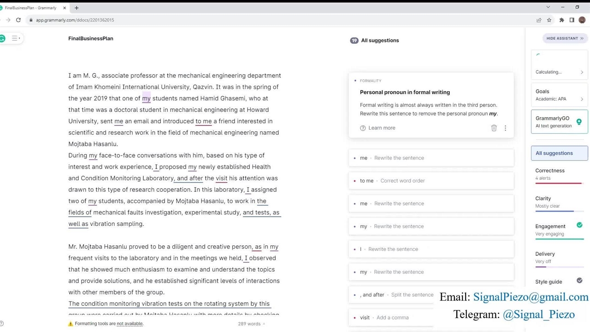Open more options on the suggestion card
This screenshot has height=332, width=590.
tap(505, 128)
